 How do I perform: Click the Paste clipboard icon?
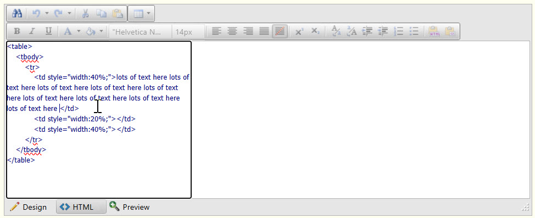point(118,14)
